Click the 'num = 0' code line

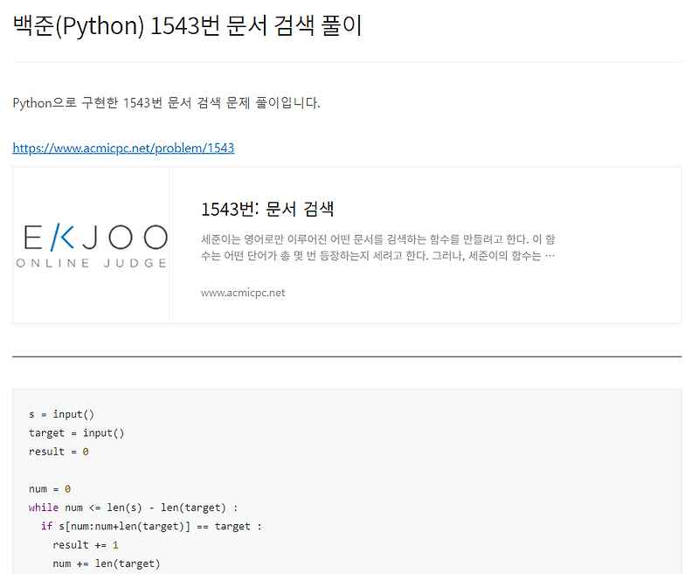[51, 488]
